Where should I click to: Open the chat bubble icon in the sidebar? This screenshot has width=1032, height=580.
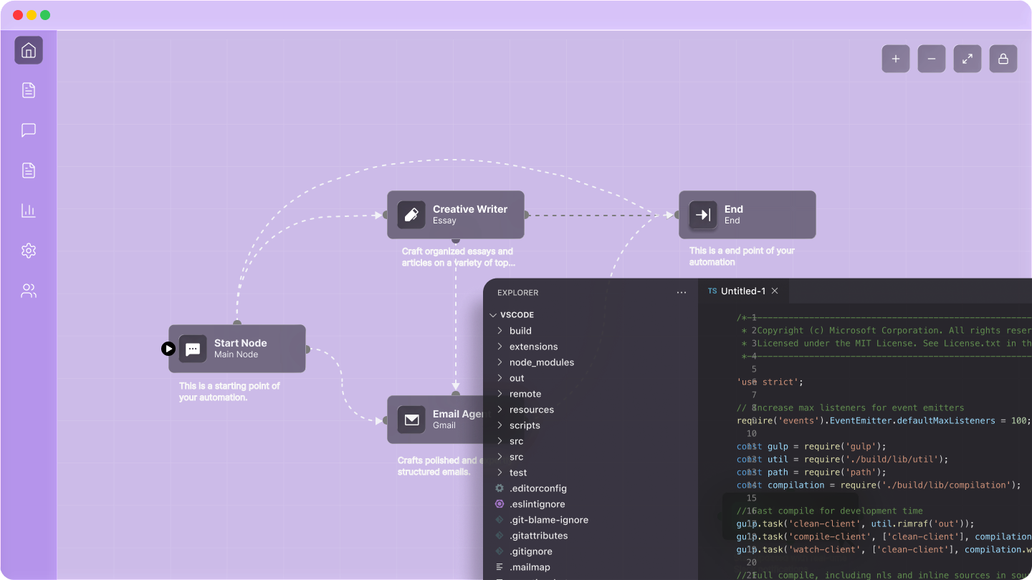tap(29, 130)
